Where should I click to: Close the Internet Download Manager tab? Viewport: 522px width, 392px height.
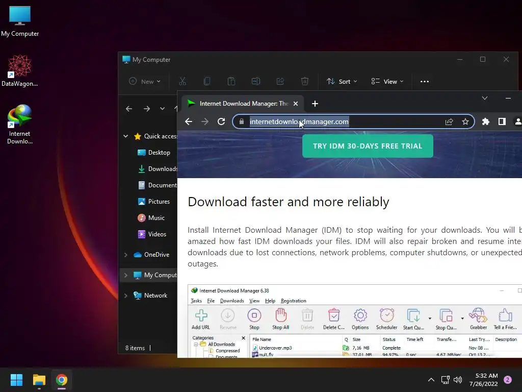pos(296,104)
